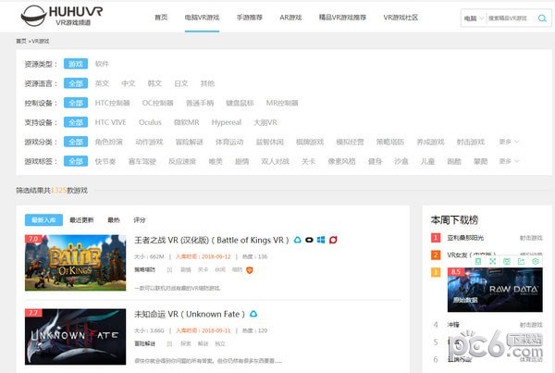Switch to the 最热 sort tab
The width and height of the screenshot is (555, 373).
[x=114, y=220]
